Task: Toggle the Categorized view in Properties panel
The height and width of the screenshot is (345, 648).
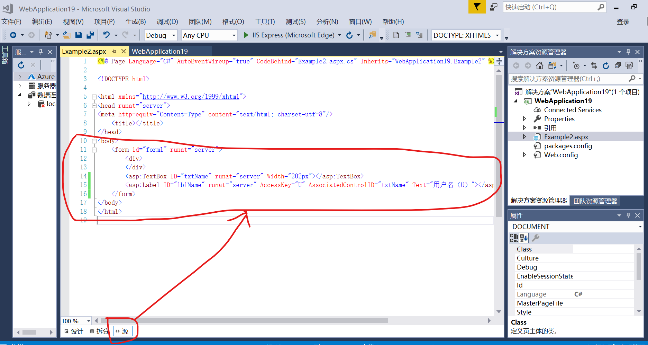Action: tap(514, 238)
